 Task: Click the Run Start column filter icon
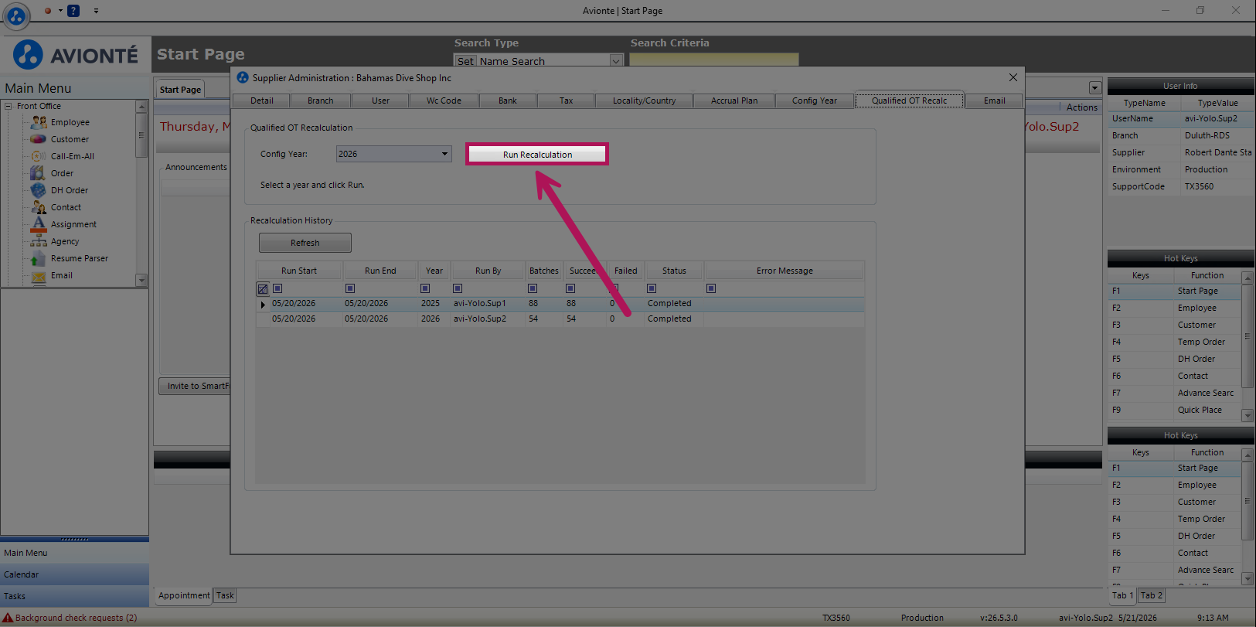tap(277, 288)
